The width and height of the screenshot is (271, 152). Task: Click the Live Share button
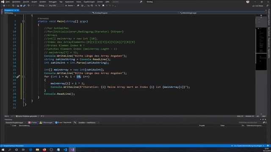click(x=258, y=5)
